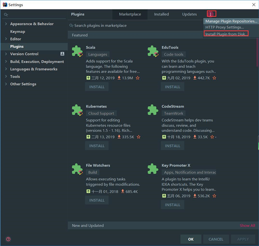Click the File Watchers plugin icon
The width and height of the screenshot is (259, 246).
pyautogui.click(x=77, y=169)
